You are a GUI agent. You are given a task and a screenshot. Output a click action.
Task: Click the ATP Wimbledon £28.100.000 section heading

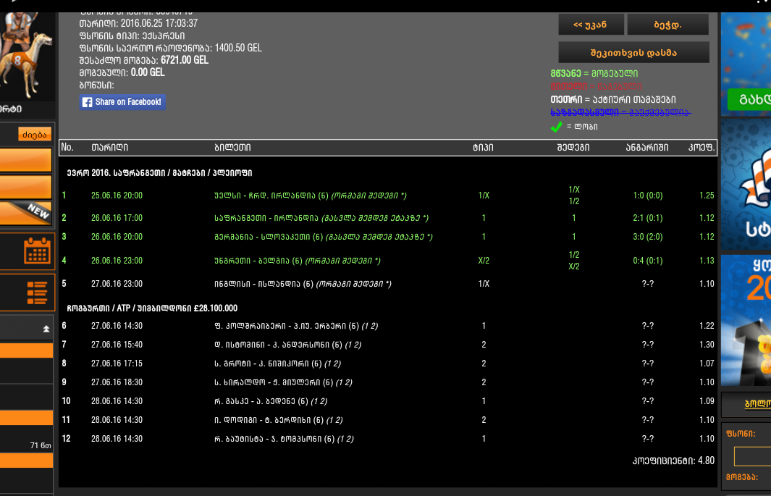(x=152, y=308)
